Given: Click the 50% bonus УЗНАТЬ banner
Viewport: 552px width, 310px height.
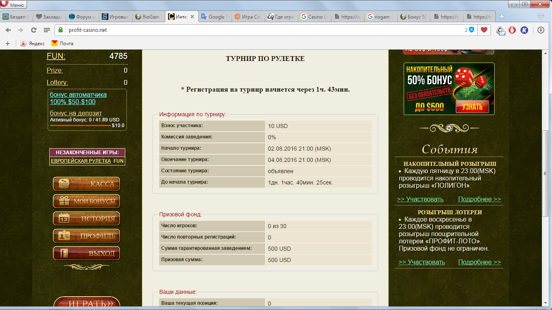Looking at the screenshot, I should point(472,107).
